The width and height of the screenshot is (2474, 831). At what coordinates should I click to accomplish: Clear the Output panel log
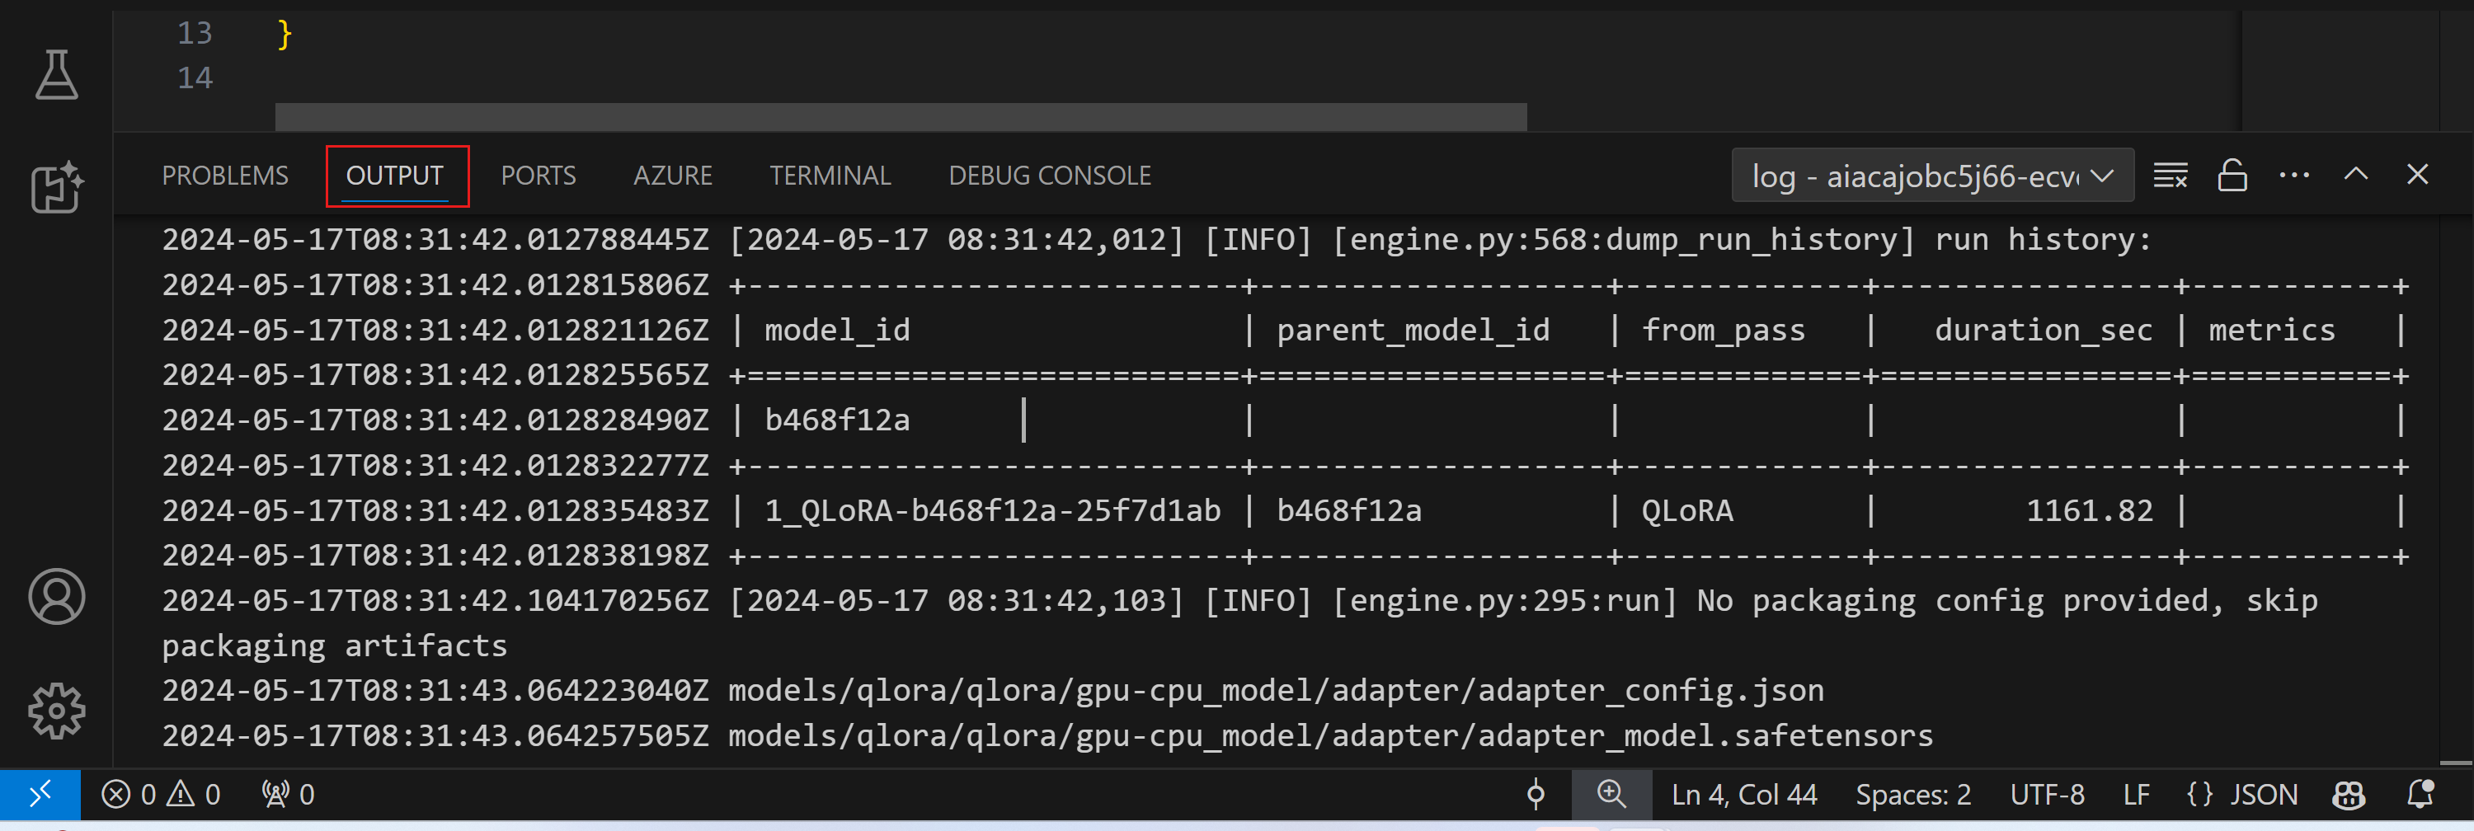(x=2171, y=175)
